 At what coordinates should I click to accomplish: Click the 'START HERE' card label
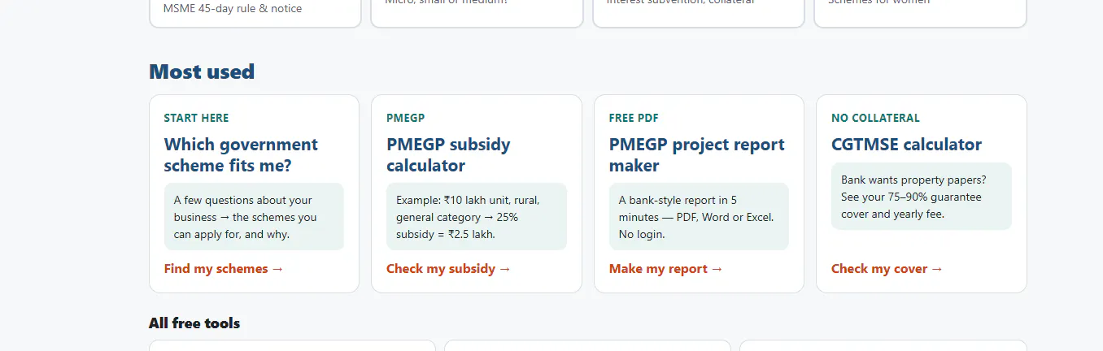(196, 118)
